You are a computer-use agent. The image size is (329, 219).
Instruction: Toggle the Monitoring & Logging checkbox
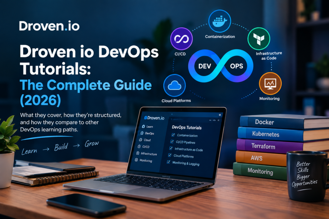click(168, 162)
